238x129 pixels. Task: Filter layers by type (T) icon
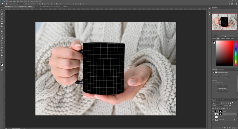(x=226, y=103)
